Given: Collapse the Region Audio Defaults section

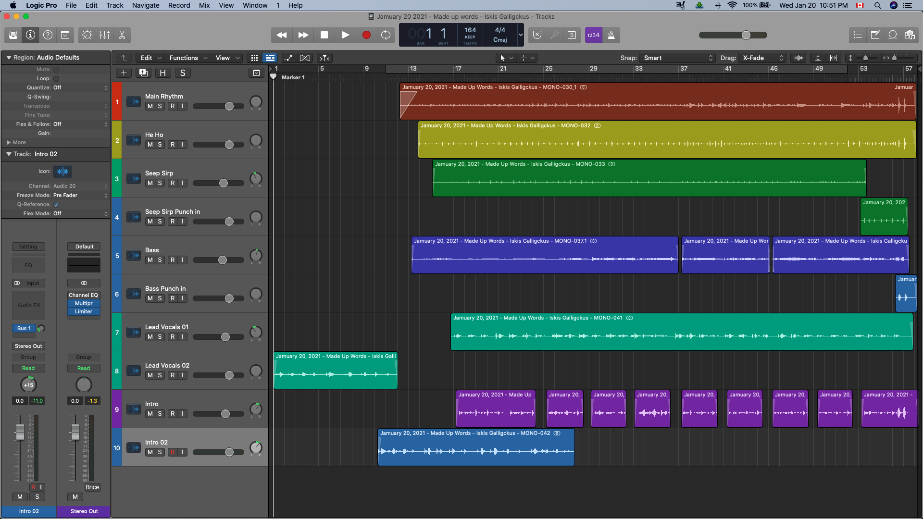Looking at the screenshot, I should pyautogui.click(x=9, y=58).
